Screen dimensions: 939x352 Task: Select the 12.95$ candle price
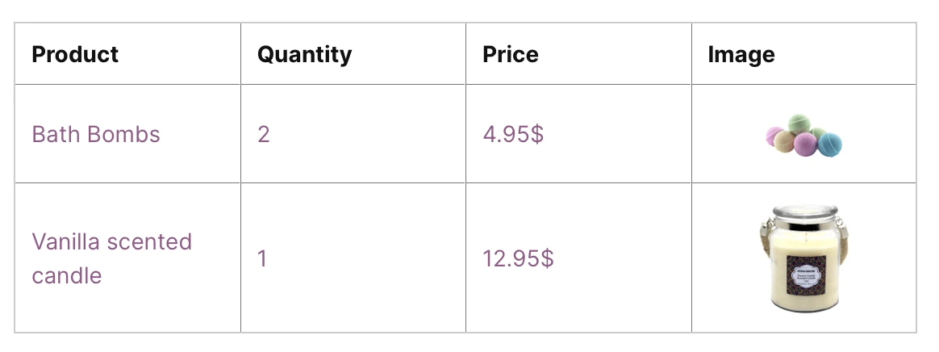click(518, 258)
